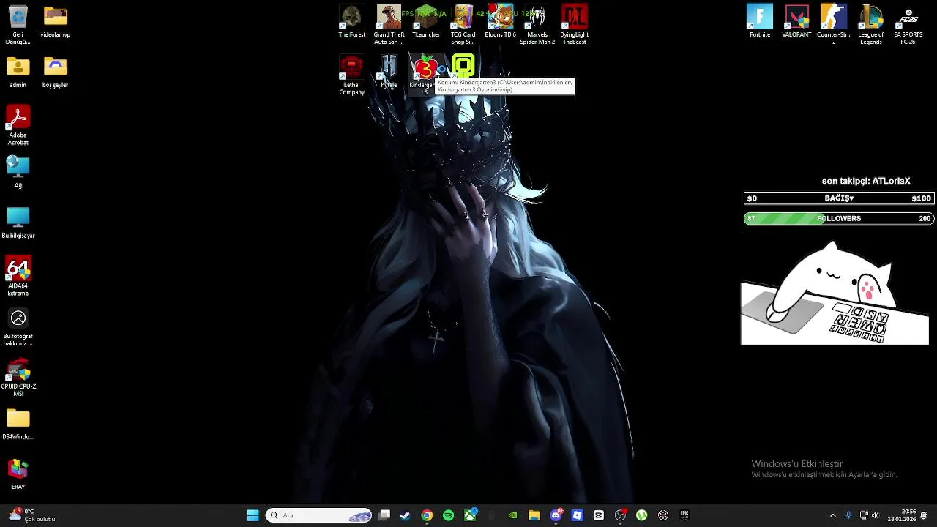
Task: Open the boş şeyler folder
Action: tap(55, 72)
